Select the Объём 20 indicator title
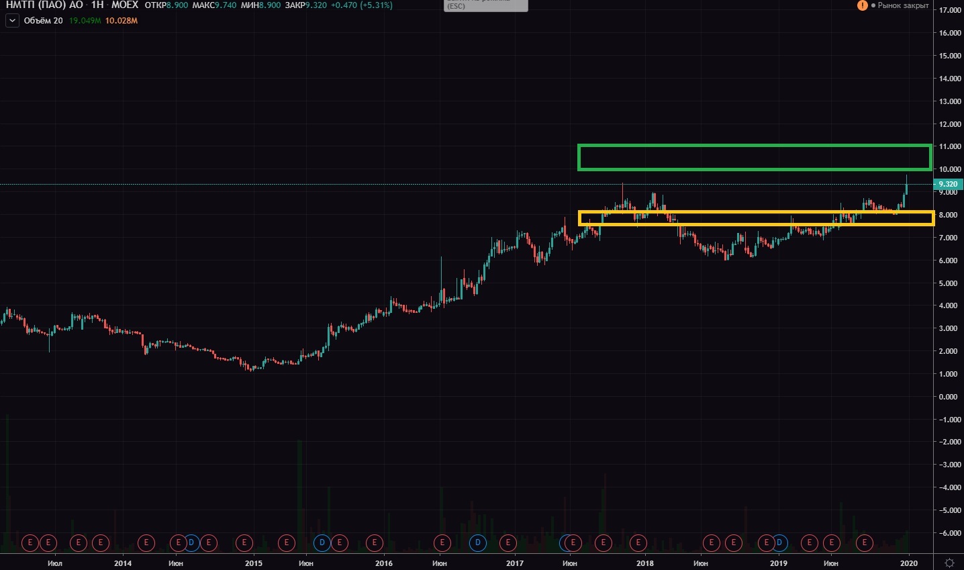The image size is (964, 570). coord(43,21)
